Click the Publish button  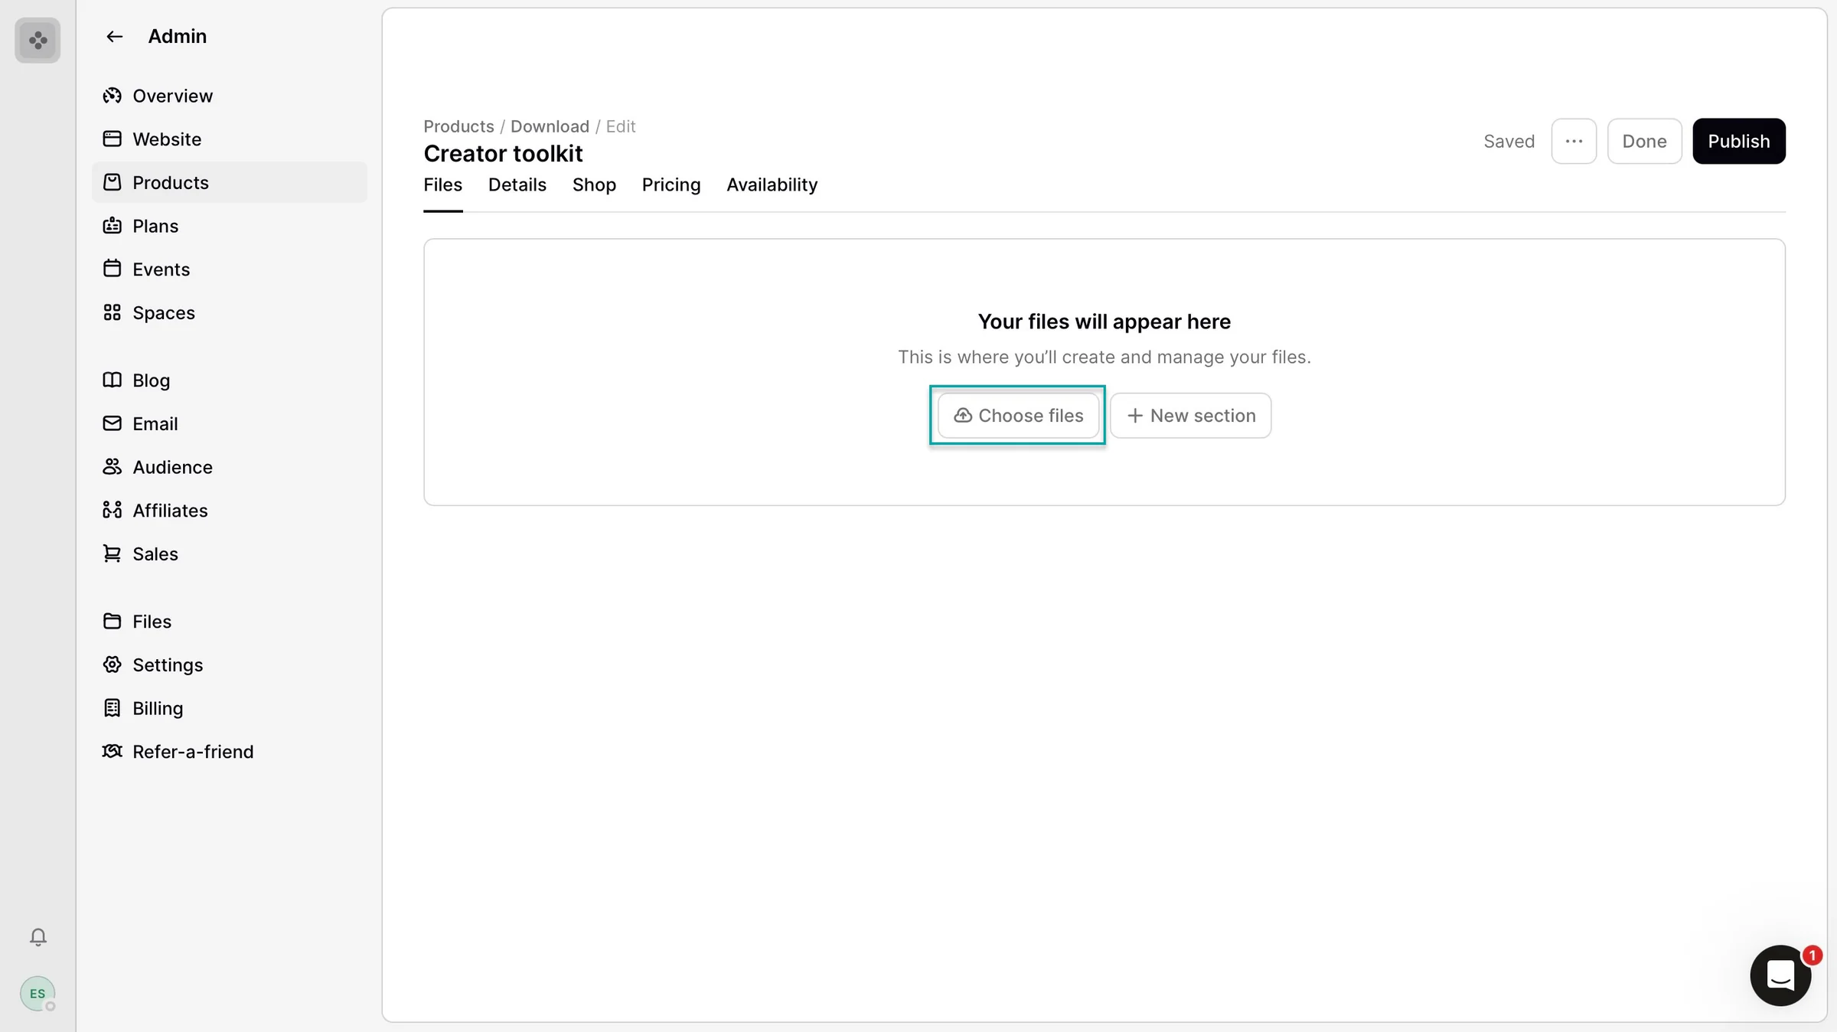point(1738,141)
